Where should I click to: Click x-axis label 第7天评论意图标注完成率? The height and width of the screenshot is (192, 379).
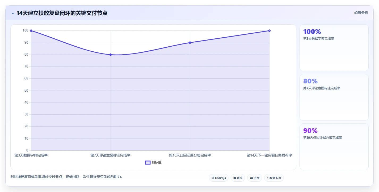click(111, 155)
